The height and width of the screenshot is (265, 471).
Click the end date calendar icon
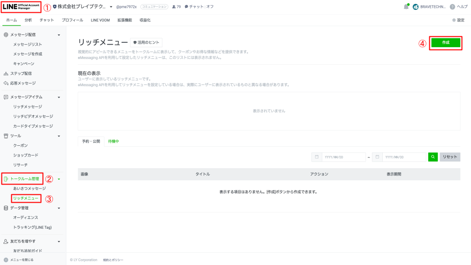[377, 157]
